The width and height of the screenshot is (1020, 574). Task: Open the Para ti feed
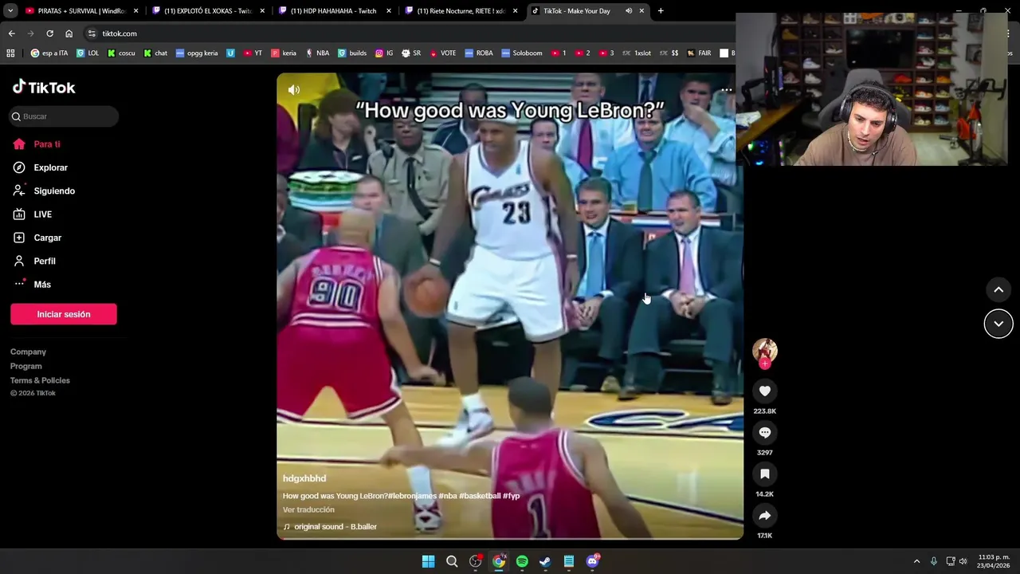37,144
